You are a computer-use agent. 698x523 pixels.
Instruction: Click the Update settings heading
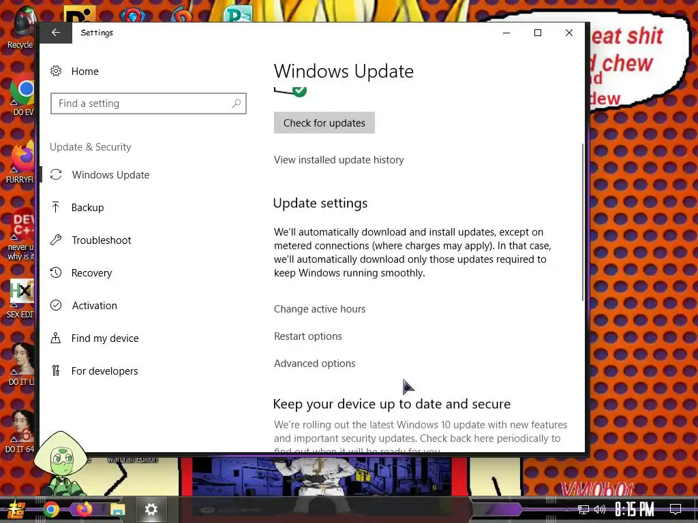(x=320, y=203)
